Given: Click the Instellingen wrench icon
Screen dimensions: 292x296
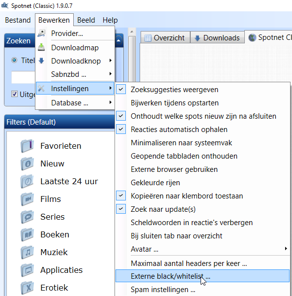Looking at the screenshot, I should [x=41, y=88].
